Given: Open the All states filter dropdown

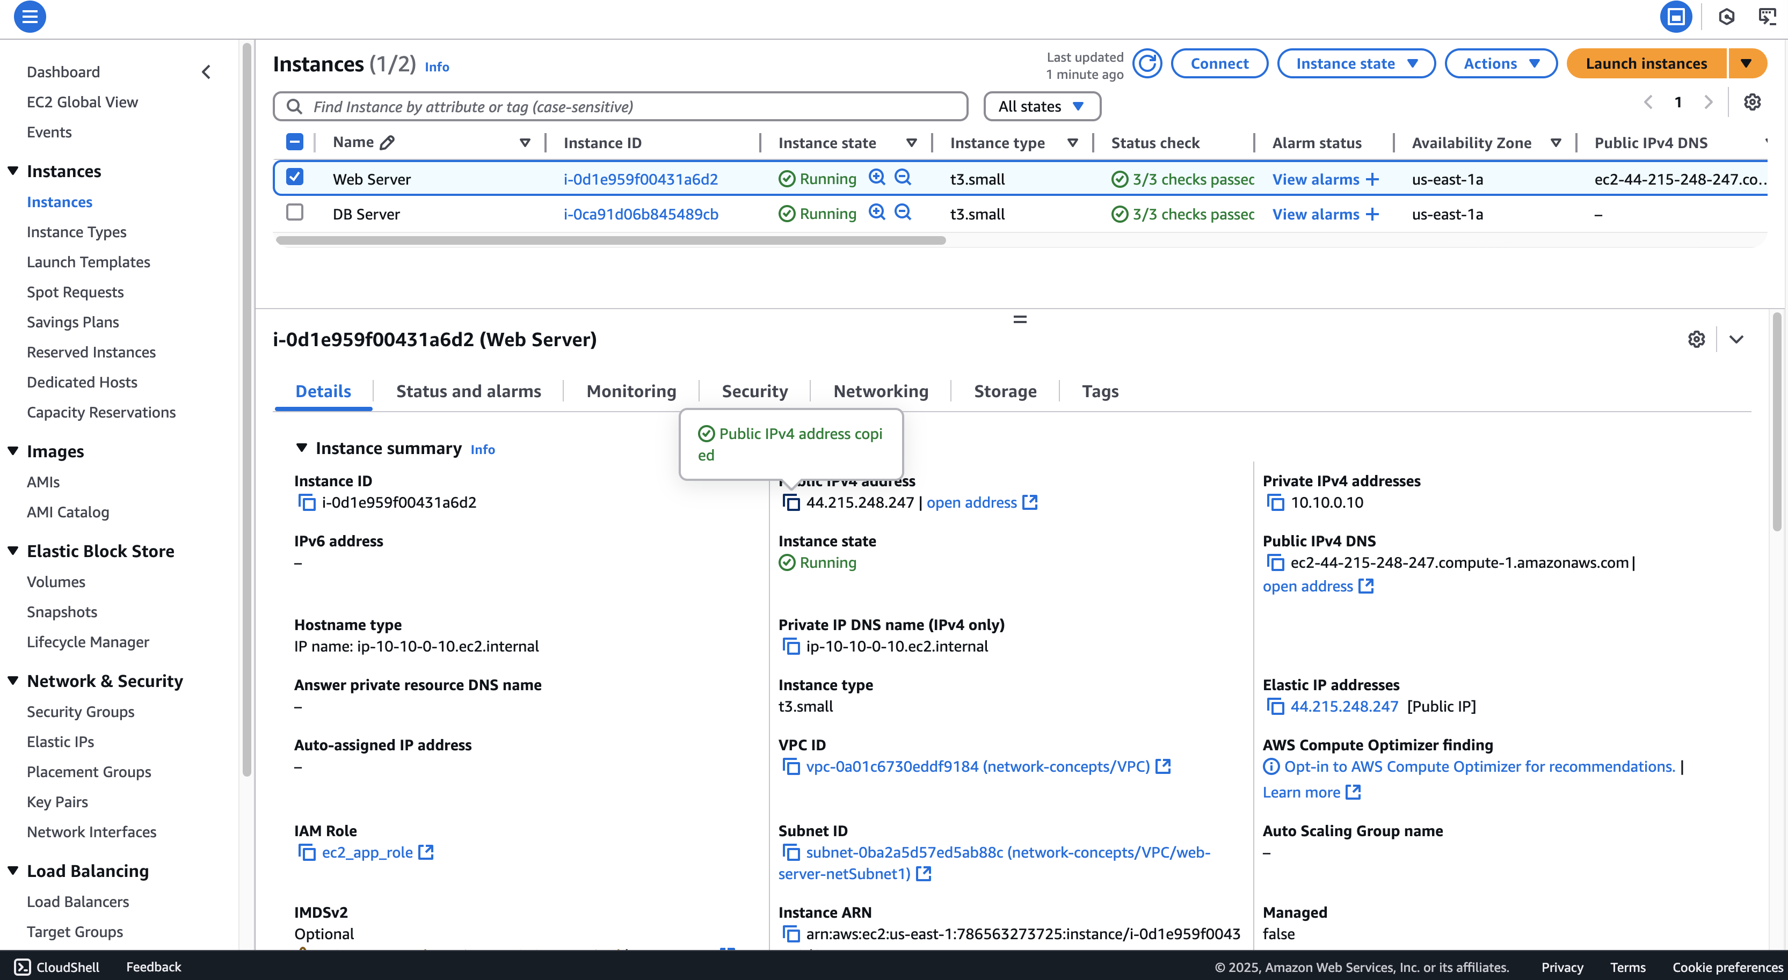Looking at the screenshot, I should pyautogui.click(x=1042, y=106).
